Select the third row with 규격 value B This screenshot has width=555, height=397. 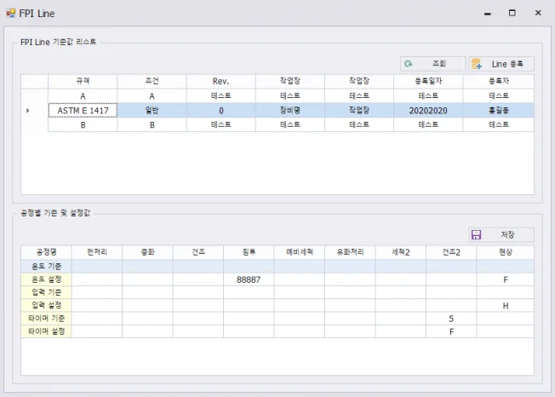83,124
